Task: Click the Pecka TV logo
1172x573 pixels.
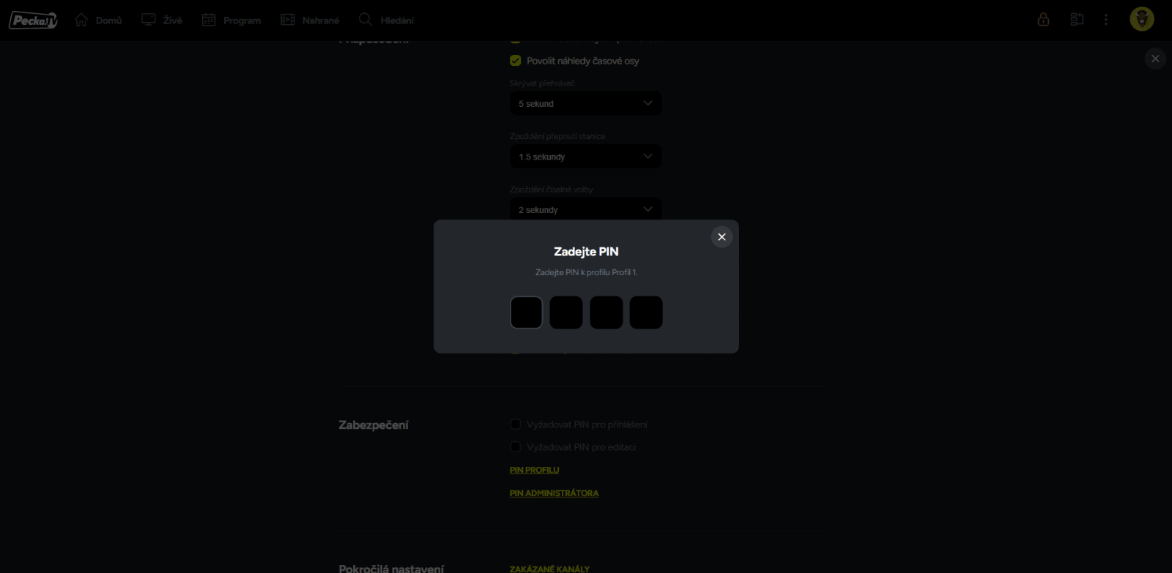Action: [33, 20]
